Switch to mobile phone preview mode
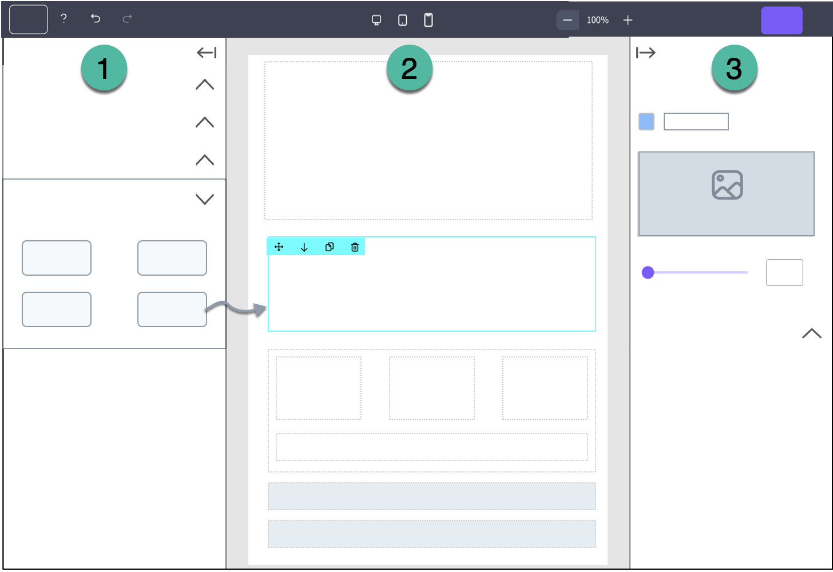This screenshot has height=572, width=833. [428, 20]
